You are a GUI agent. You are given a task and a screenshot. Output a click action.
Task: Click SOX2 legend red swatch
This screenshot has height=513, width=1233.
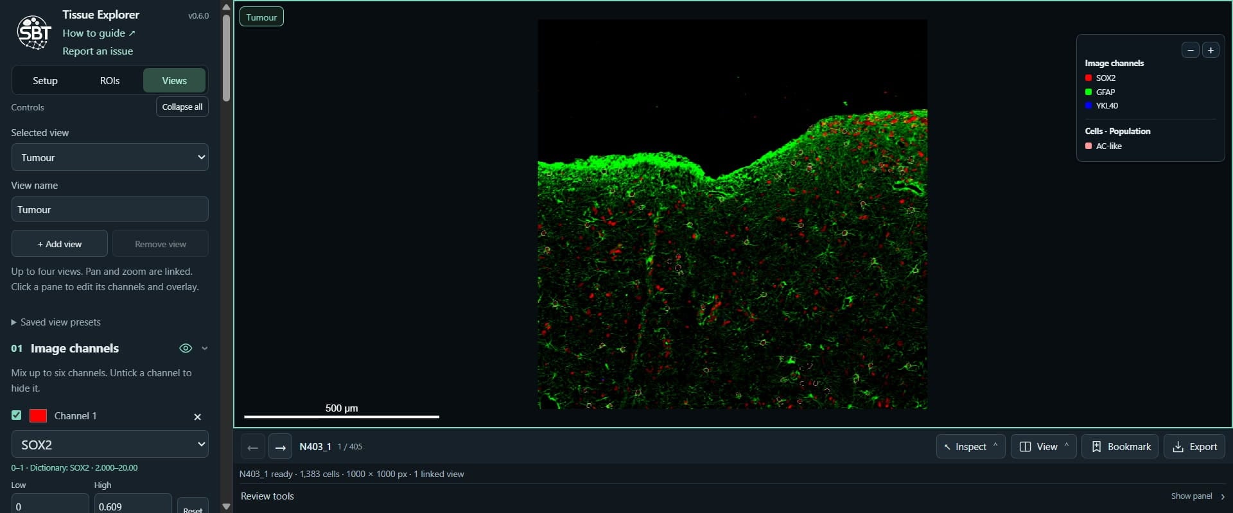tap(1089, 78)
